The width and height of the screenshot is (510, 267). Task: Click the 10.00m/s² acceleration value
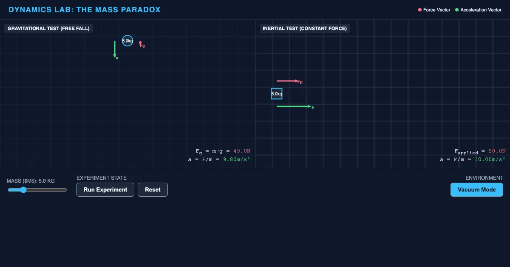[x=490, y=160]
